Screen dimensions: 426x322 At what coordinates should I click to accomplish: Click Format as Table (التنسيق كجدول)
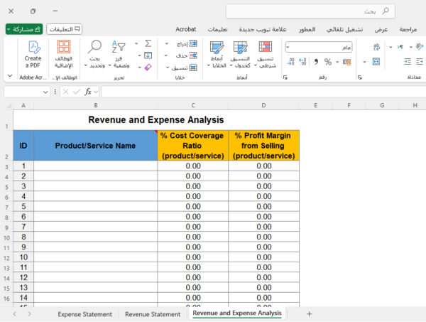tap(241, 48)
